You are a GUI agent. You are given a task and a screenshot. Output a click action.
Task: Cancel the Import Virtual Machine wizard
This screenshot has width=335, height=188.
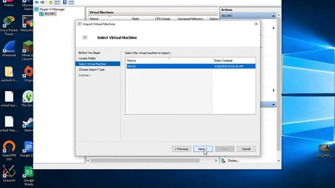246,149
